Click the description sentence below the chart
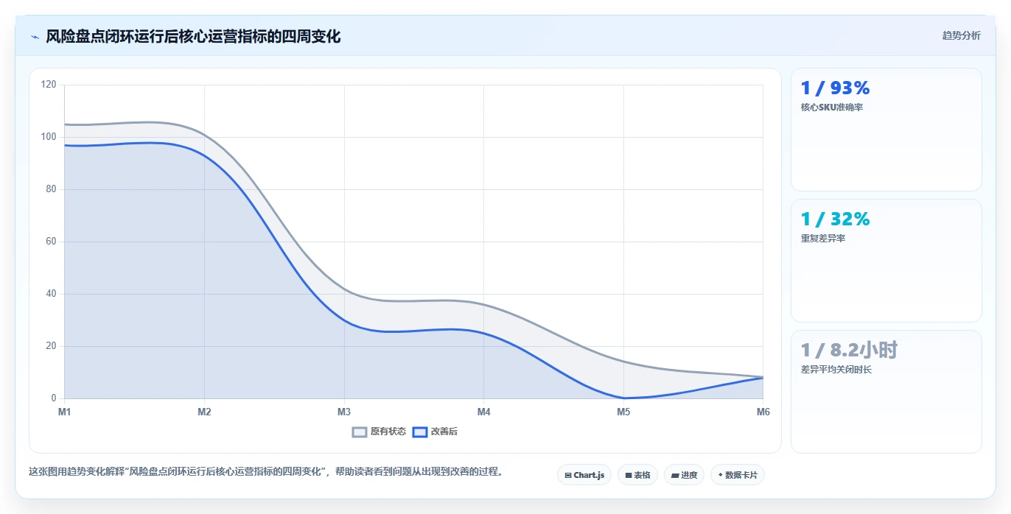This screenshot has height=514, width=1011. pos(265,472)
